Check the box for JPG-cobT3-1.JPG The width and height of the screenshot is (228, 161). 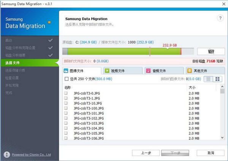click(x=66, y=98)
